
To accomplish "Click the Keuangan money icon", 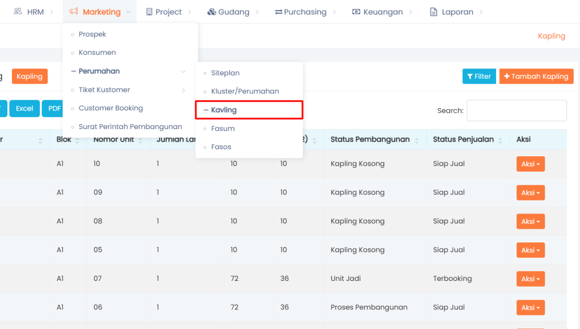I will tap(356, 12).
